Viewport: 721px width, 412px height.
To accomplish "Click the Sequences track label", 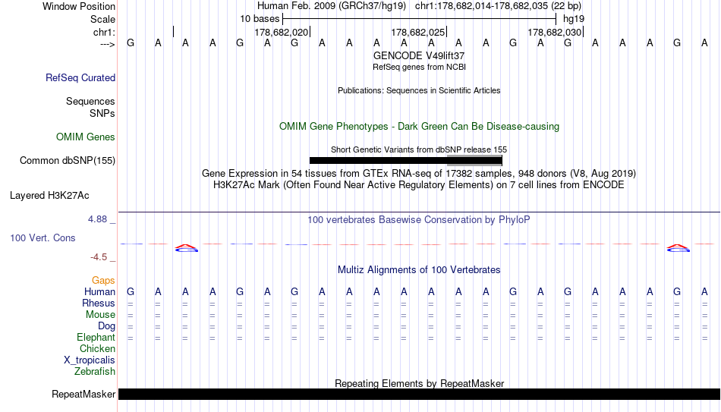I will [x=90, y=101].
